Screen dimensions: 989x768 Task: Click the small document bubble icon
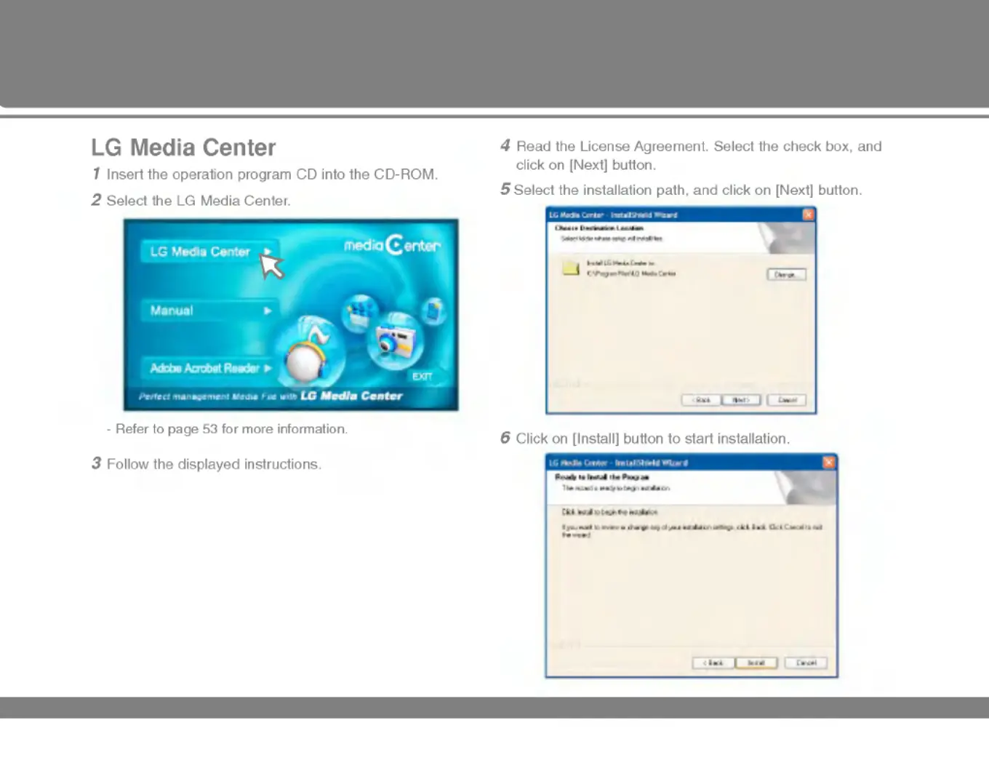433,311
